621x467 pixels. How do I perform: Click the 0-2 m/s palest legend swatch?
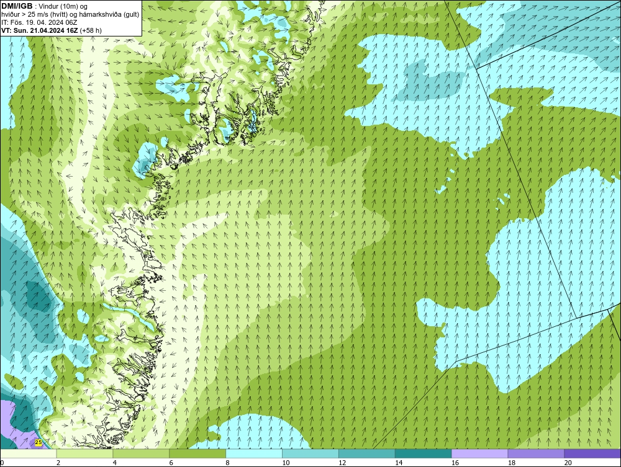pyautogui.click(x=28, y=453)
